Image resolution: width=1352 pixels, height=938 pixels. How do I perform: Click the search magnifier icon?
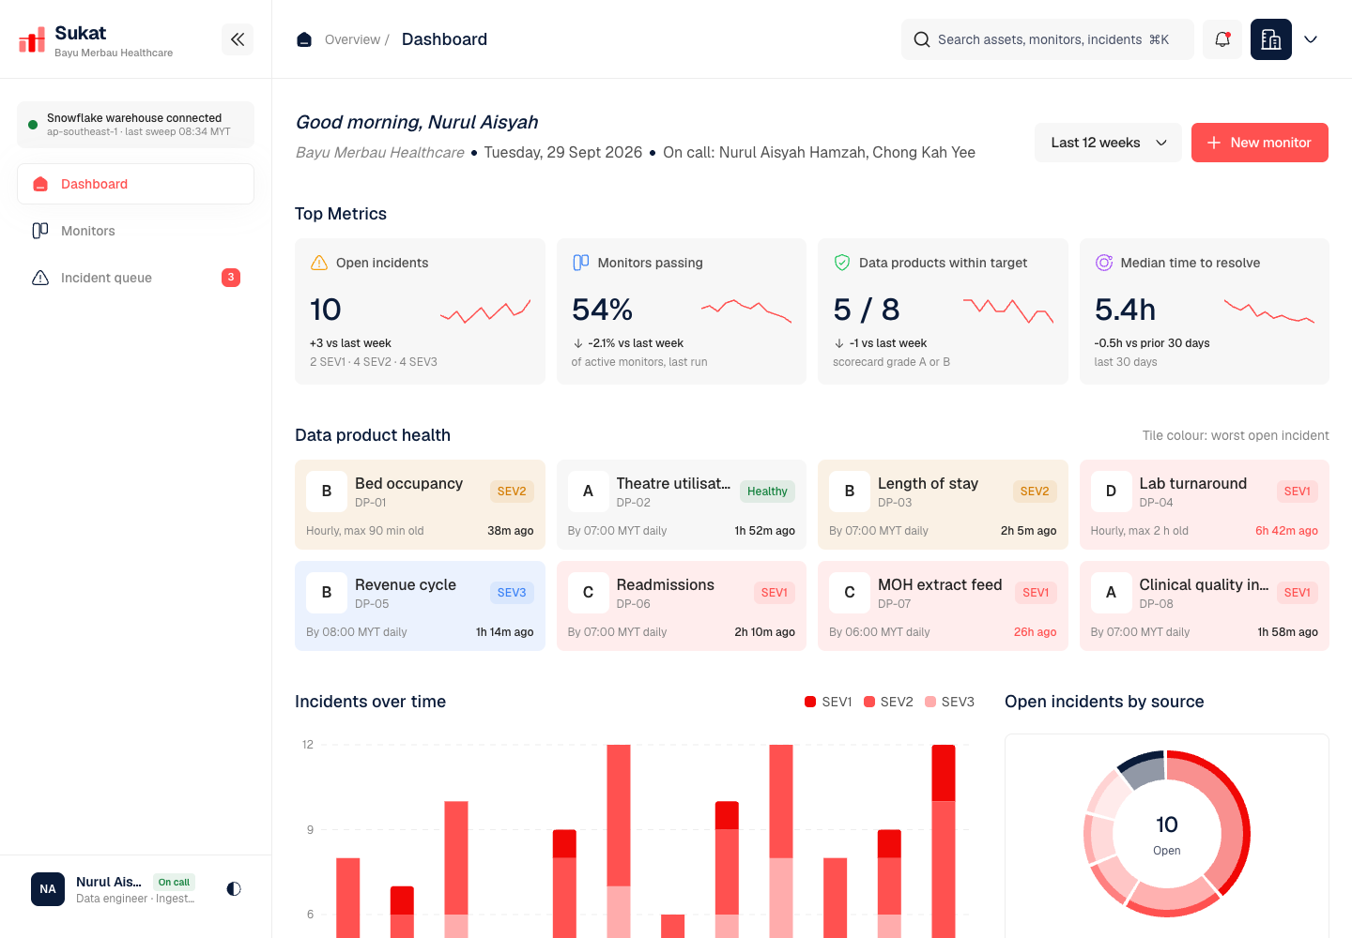[x=922, y=39]
